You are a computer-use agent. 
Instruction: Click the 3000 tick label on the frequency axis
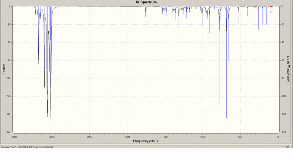tap(52, 137)
